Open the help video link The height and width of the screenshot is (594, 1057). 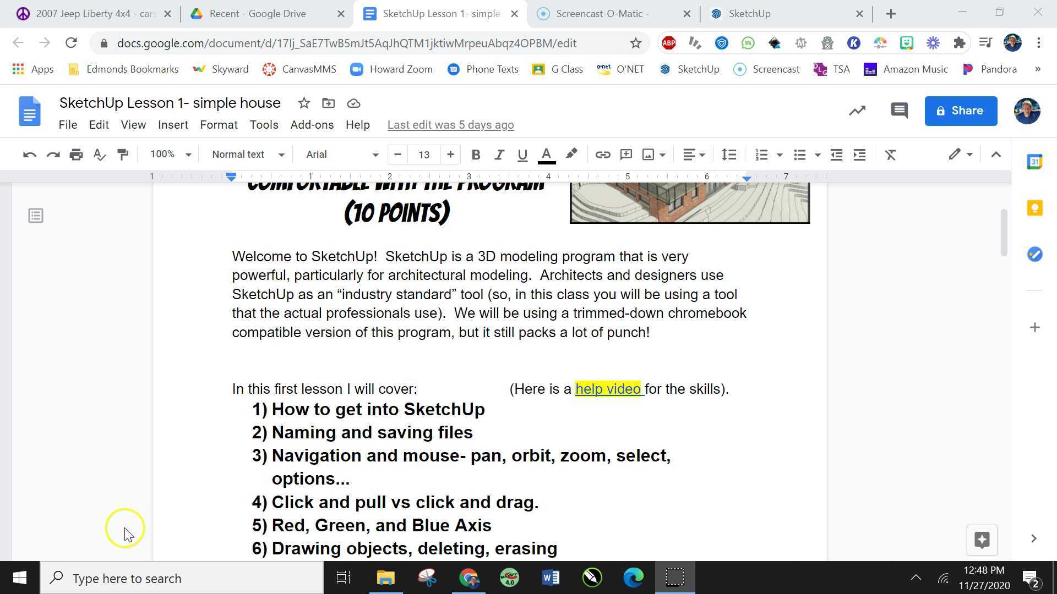[x=608, y=389]
